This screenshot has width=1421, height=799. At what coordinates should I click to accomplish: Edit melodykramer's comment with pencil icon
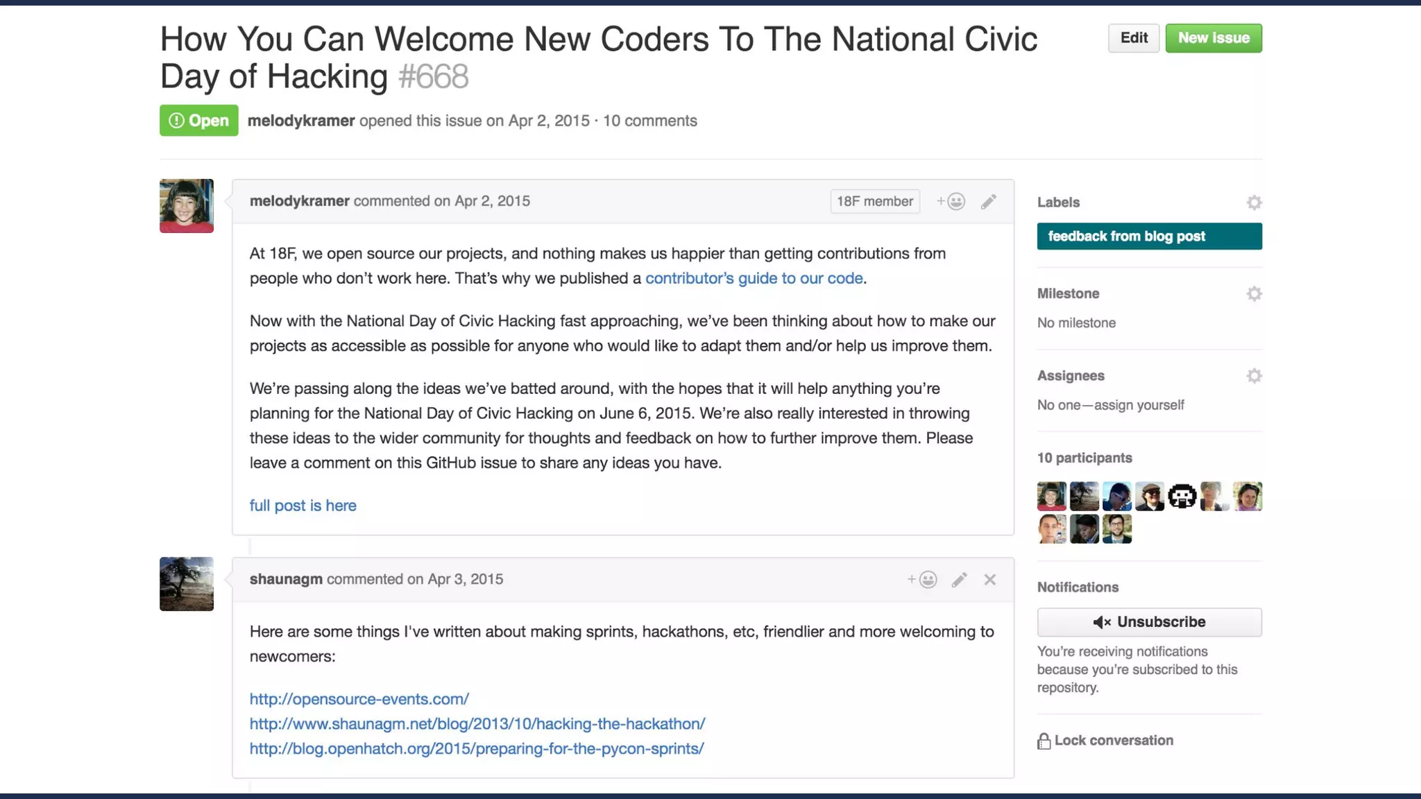(x=989, y=201)
